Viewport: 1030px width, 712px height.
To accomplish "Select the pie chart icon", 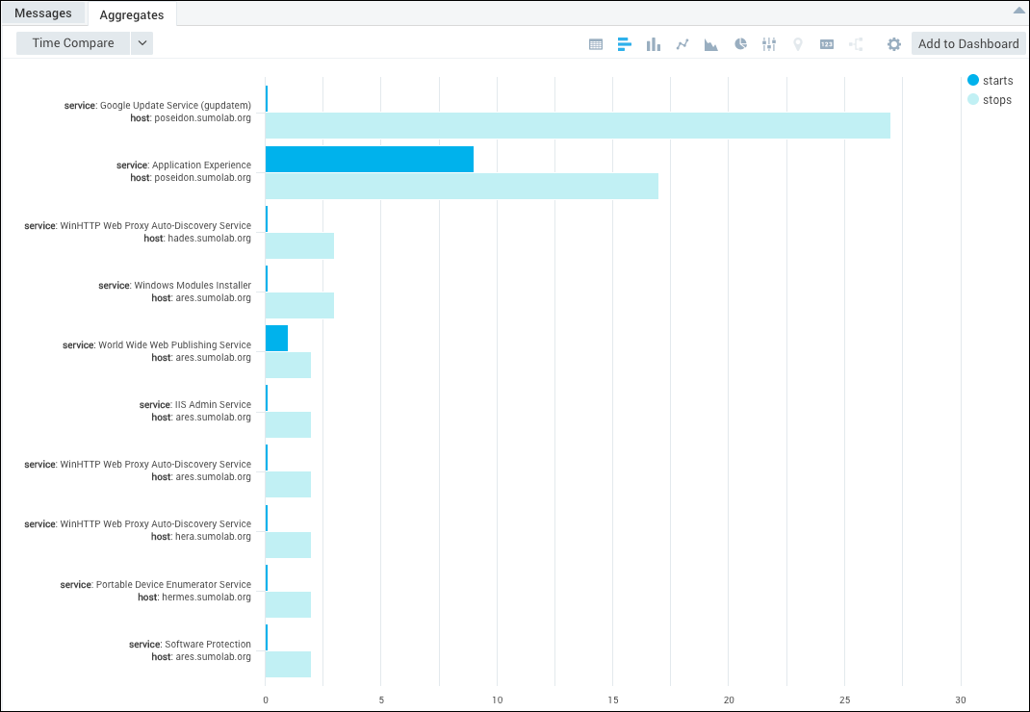I will point(740,44).
